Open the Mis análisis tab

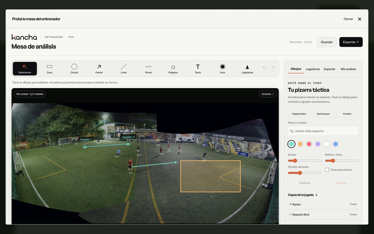point(348,69)
